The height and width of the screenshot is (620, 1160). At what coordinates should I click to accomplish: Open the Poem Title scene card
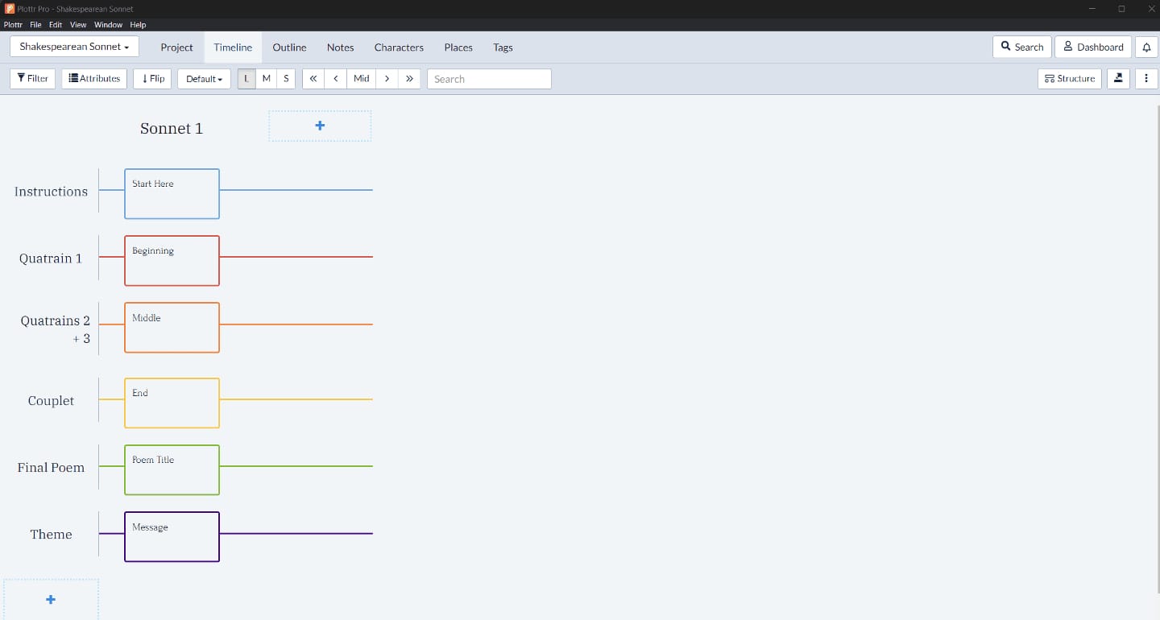pos(172,469)
